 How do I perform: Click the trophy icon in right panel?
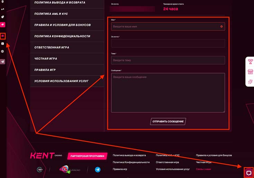pyautogui.click(x=250, y=62)
